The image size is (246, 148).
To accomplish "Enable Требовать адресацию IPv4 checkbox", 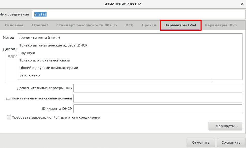I will click(x=9, y=117).
